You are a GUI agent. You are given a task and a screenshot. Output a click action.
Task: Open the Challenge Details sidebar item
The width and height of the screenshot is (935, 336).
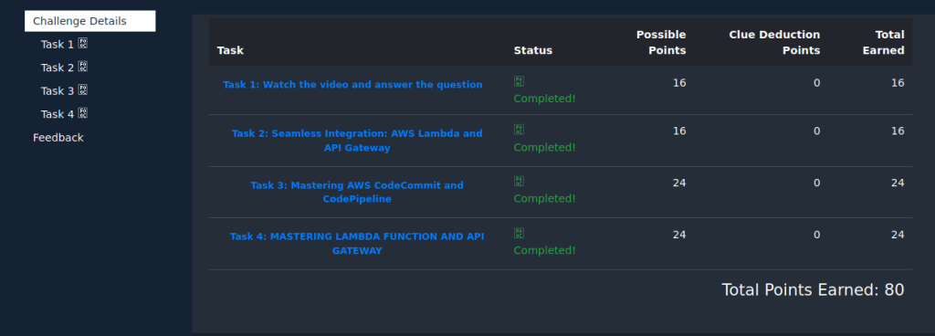click(90, 21)
